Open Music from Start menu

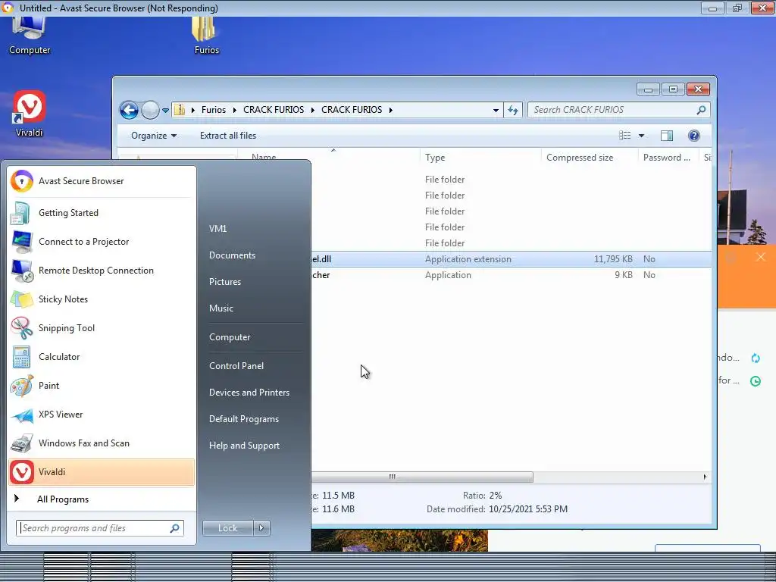tap(221, 308)
